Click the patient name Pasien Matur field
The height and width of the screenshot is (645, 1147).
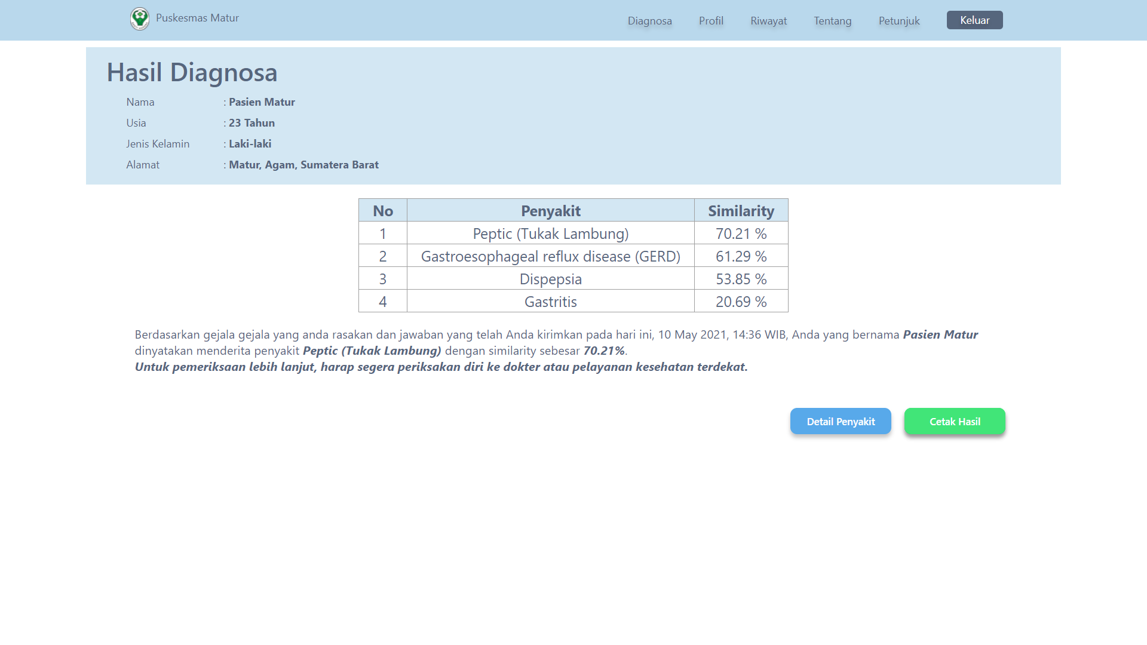262,102
